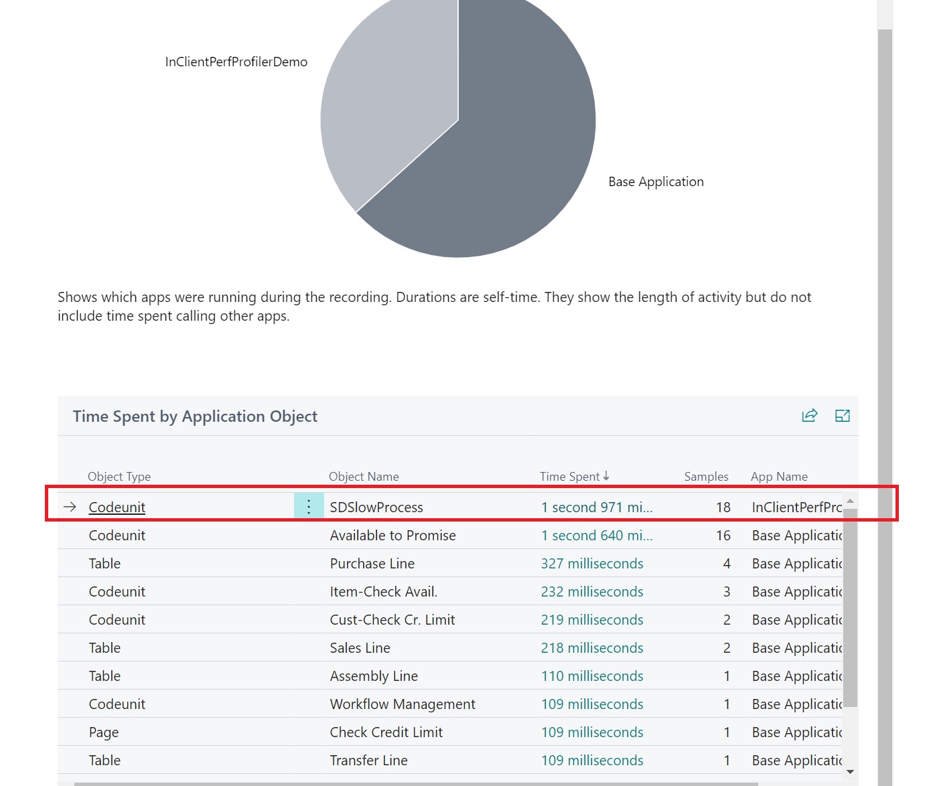Click the Object Name column header

tap(364, 476)
